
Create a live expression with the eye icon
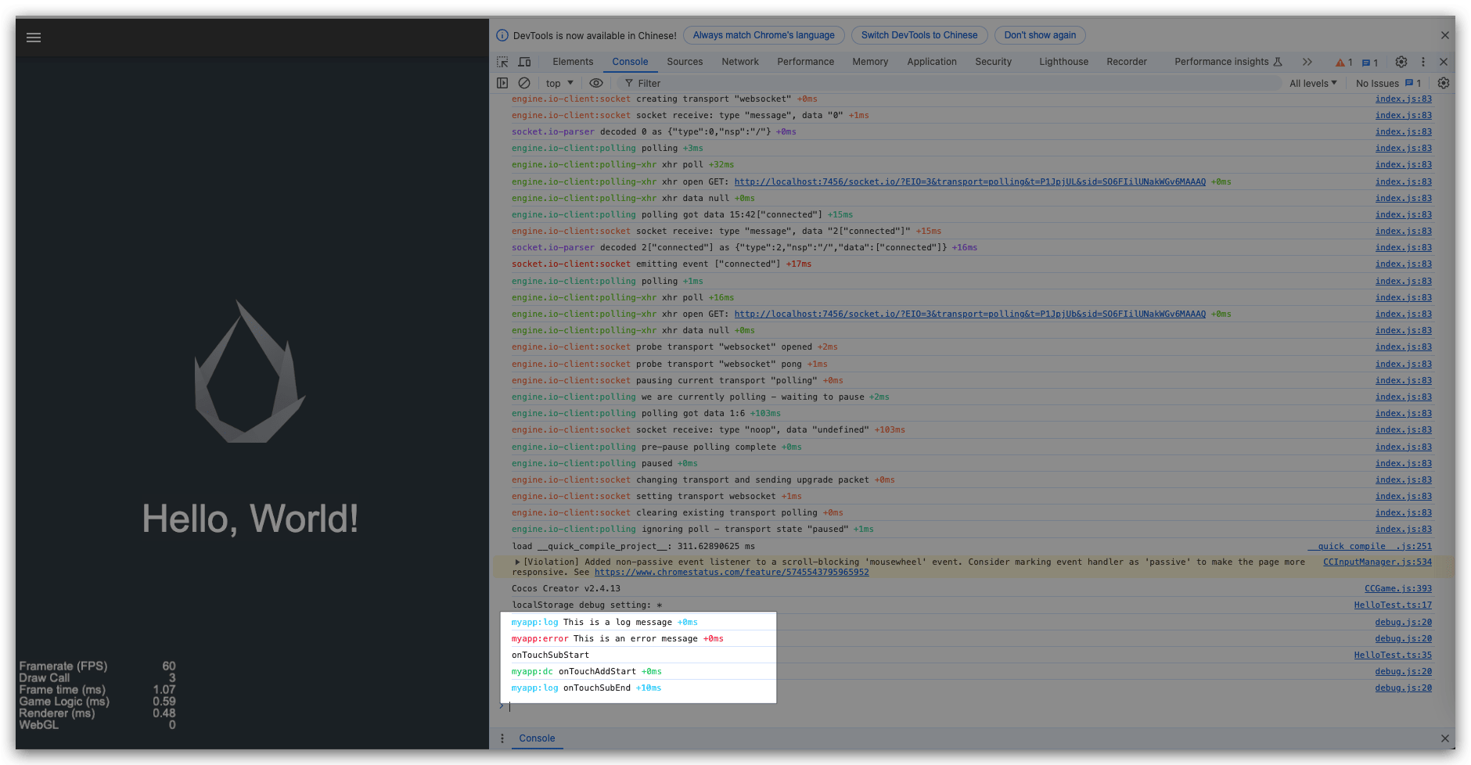tap(596, 83)
